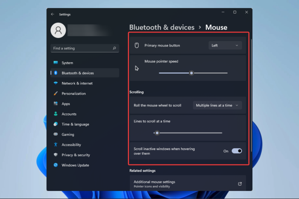Screen dimensions: 299x199
Task: Click the settings page vertical scrollbar
Action: point(251,95)
